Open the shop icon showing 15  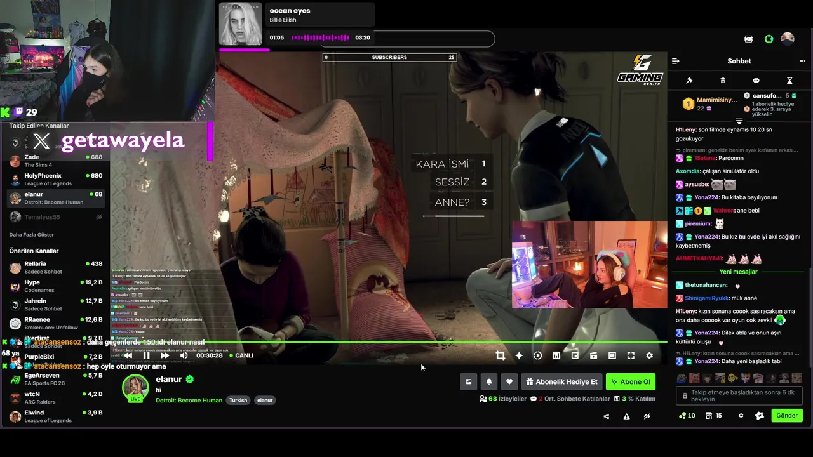(714, 416)
